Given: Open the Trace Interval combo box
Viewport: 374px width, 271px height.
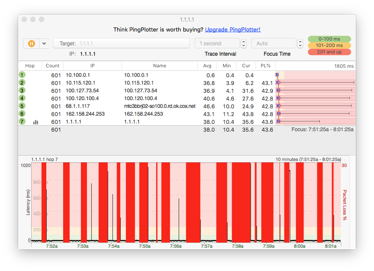Looking at the screenshot, I should click(217, 43).
